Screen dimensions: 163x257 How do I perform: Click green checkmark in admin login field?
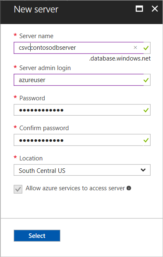(146, 80)
